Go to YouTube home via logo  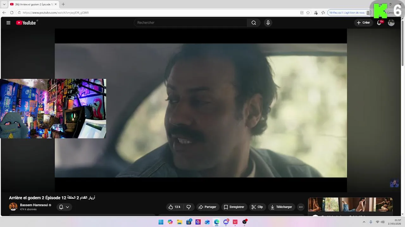pyautogui.click(x=26, y=23)
